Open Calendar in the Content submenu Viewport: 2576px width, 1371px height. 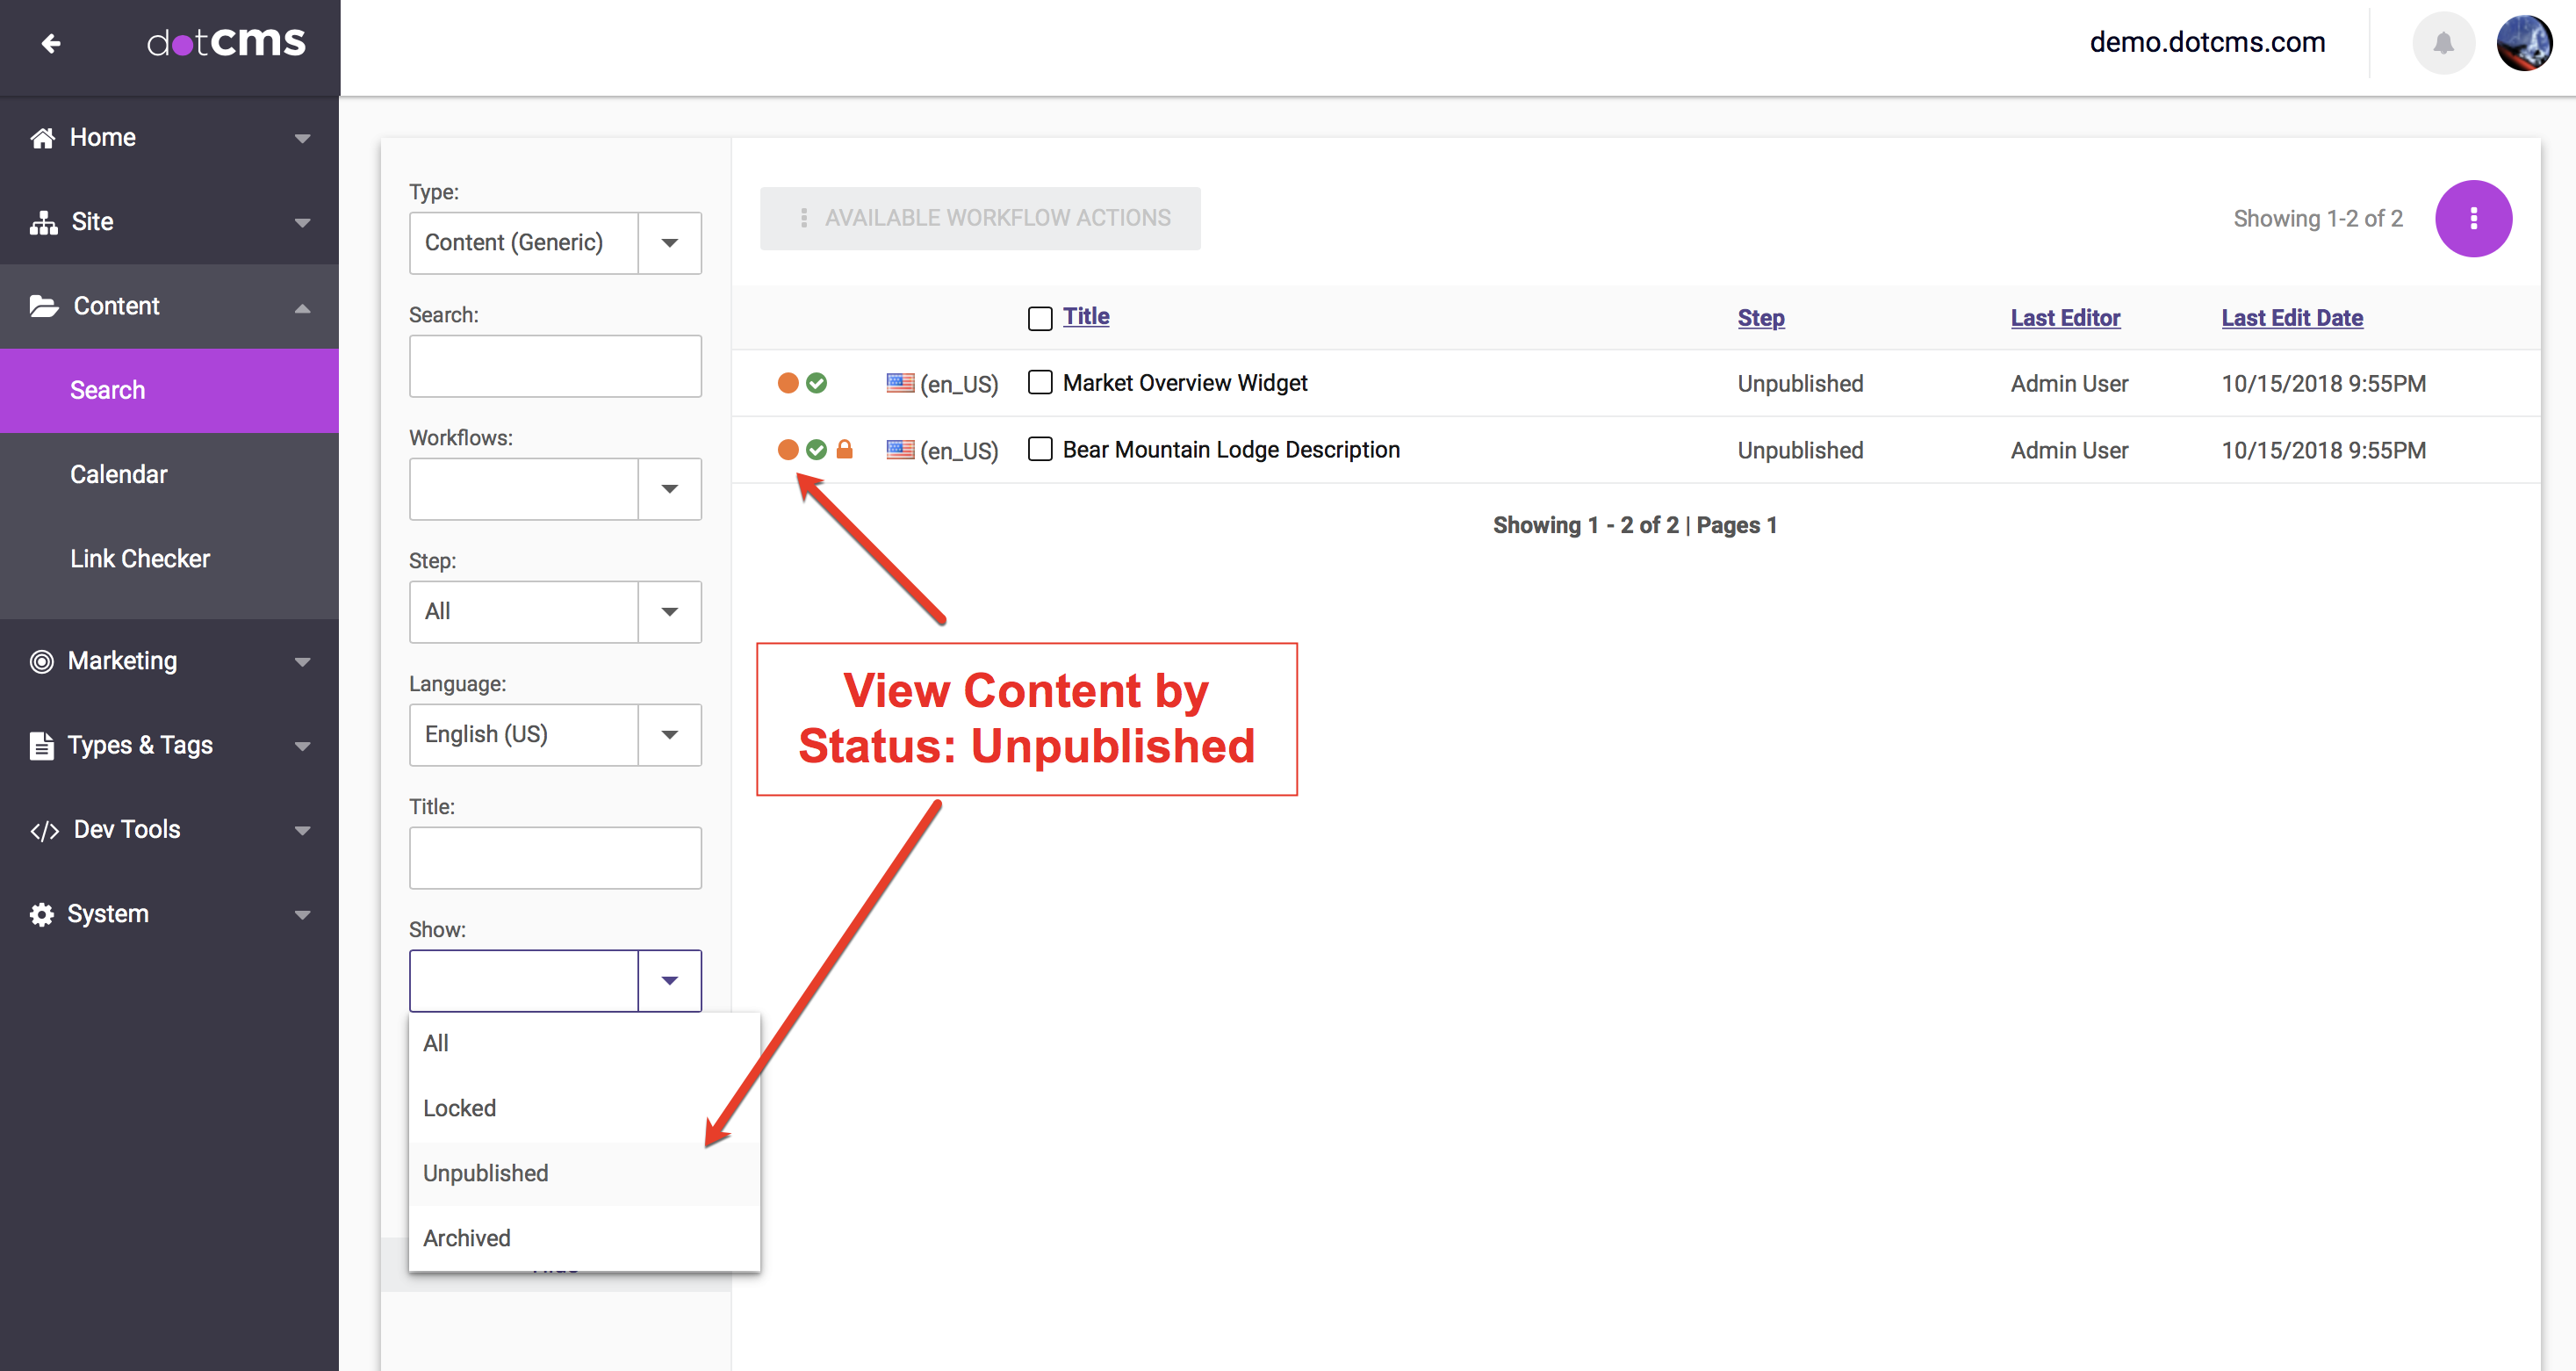118,474
